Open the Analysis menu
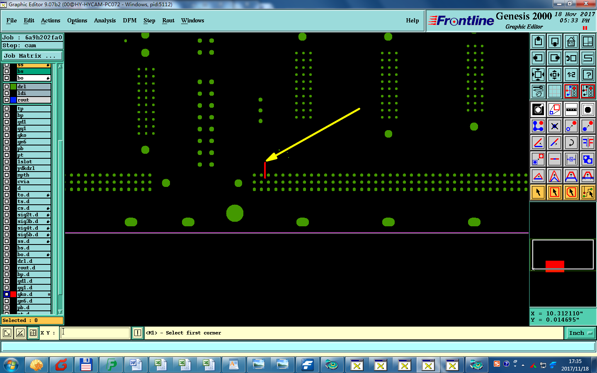This screenshot has width=597, height=373. 105,20
